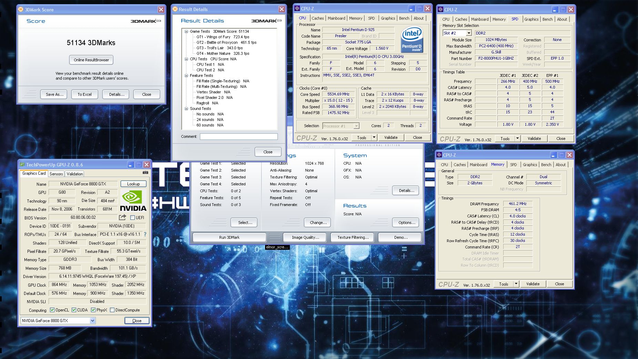Click the 3DMark Score window title icon
Screen dimensions: 638x359
pyautogui.click(x=21, y=9)
